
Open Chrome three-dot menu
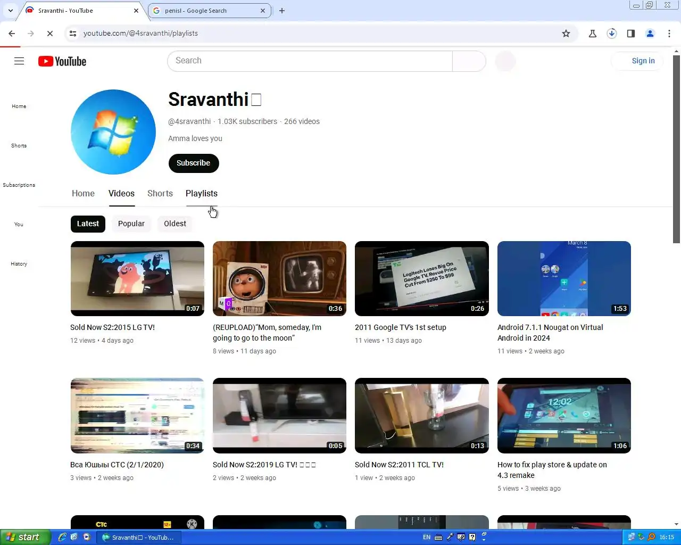(x=669, y=33)
